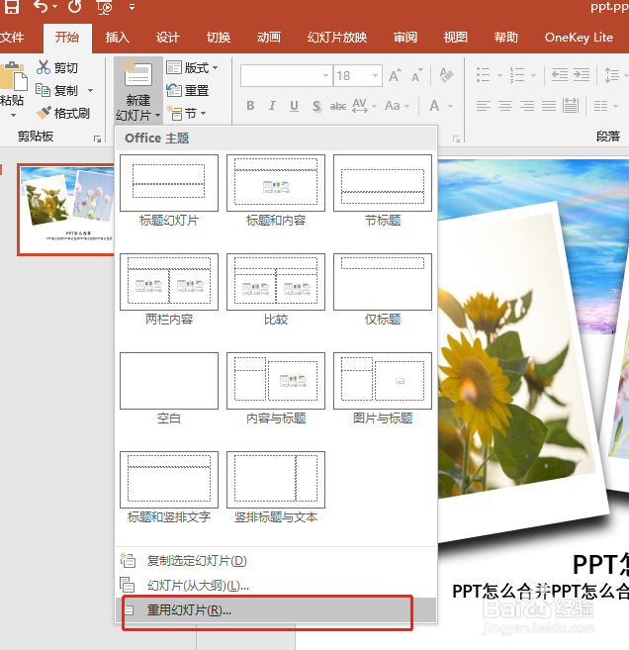Open the 节 section dropdown
The width and height of the screenshot is (629, 650).
click(x=187, y=113)
